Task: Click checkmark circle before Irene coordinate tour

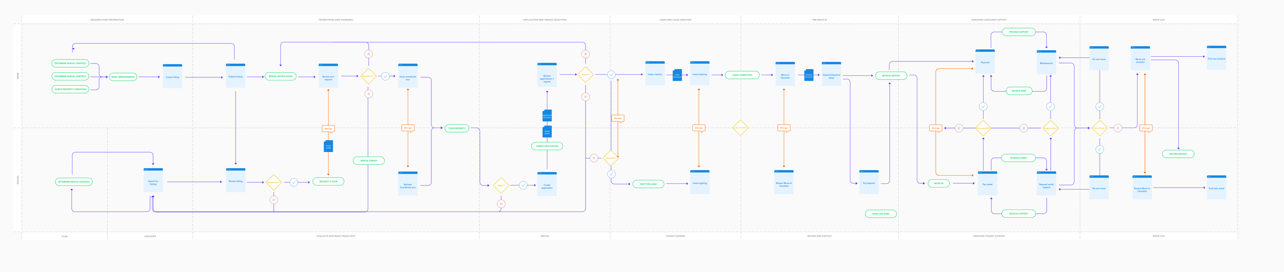Action: click(x=385, y=76)
